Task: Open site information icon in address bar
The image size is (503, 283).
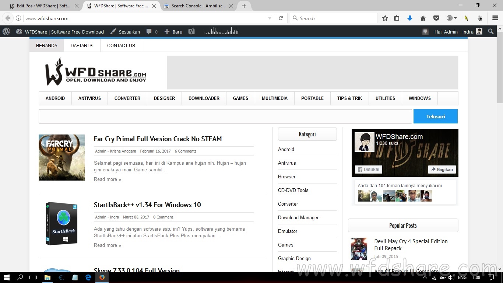Action: pyautogui.click(x=18, y=18)
